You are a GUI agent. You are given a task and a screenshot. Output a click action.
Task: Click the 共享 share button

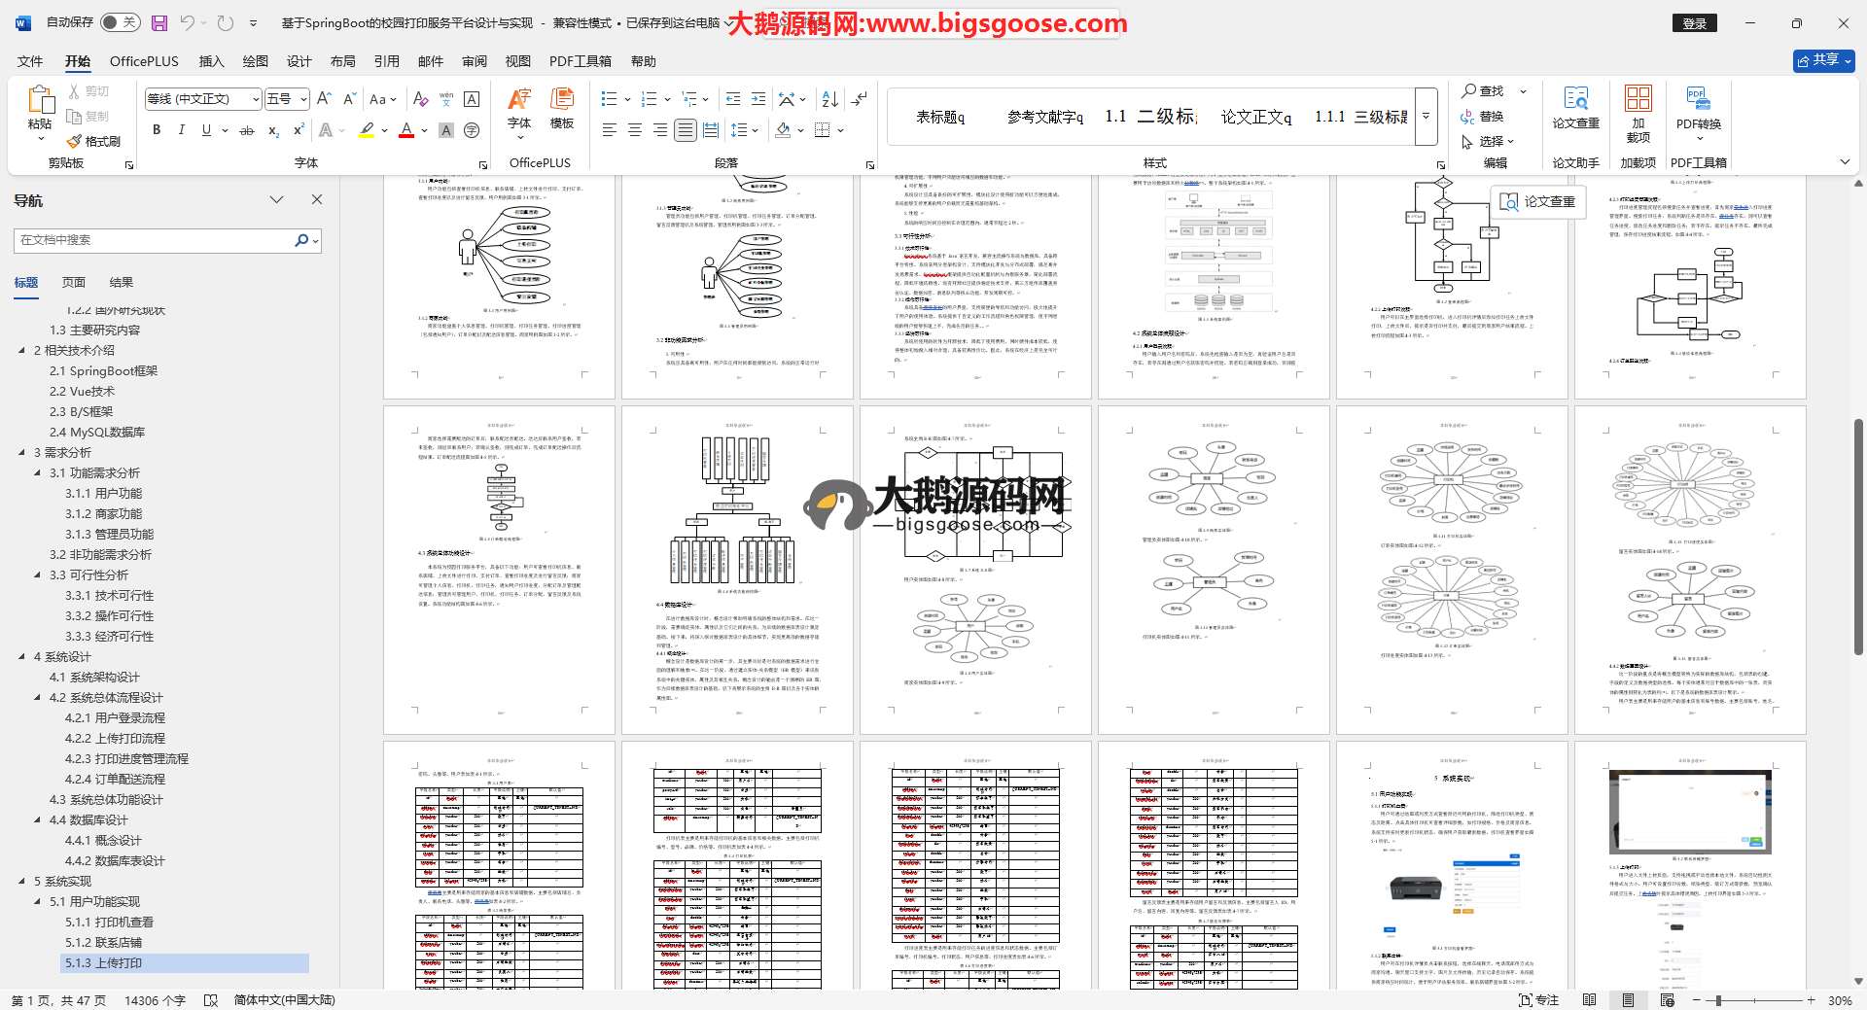1823,60
